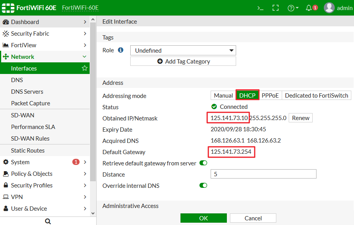
Task: Open the help question mark menu
Action: [293, 8]
